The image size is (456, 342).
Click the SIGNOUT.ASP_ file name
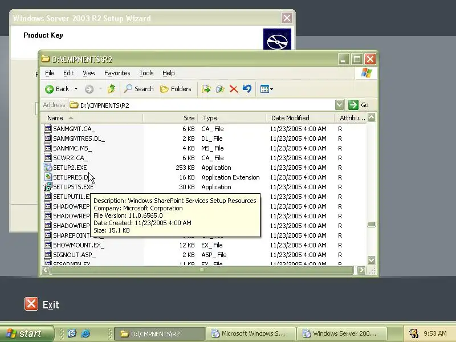tap(75, 255)
